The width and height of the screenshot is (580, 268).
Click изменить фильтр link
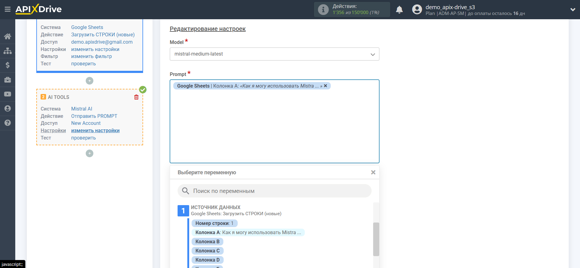(x=91, y=56)
